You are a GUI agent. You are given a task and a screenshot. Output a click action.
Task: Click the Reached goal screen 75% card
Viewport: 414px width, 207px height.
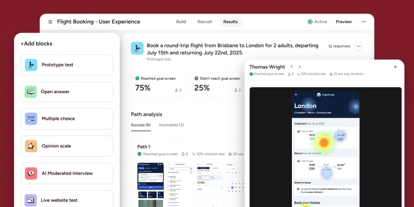(x=158, y=84)
